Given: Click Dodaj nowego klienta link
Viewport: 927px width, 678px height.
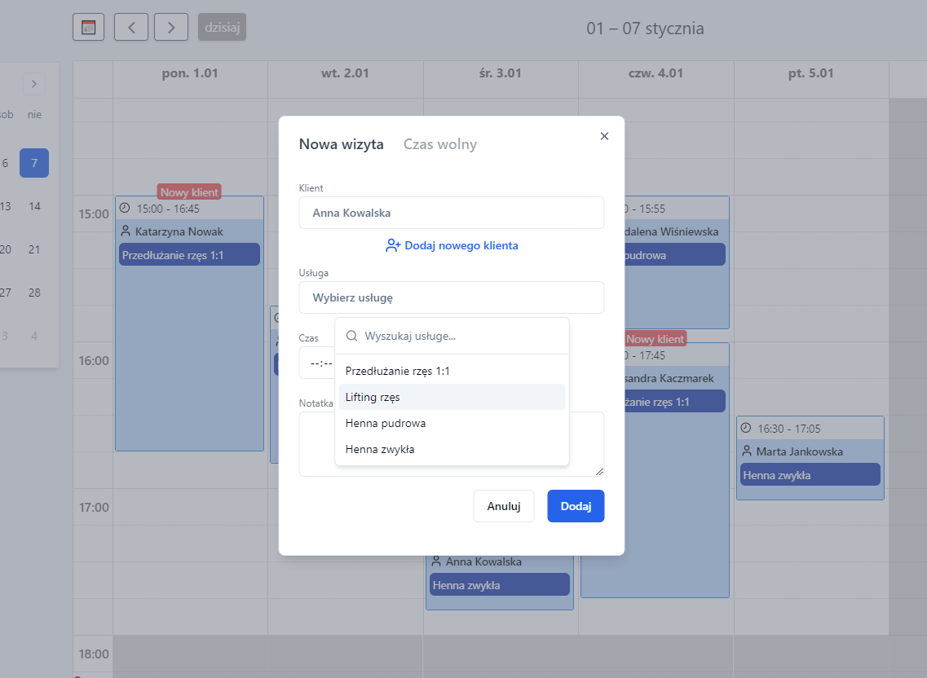Looking at the screenshot, I should (452, 245).
